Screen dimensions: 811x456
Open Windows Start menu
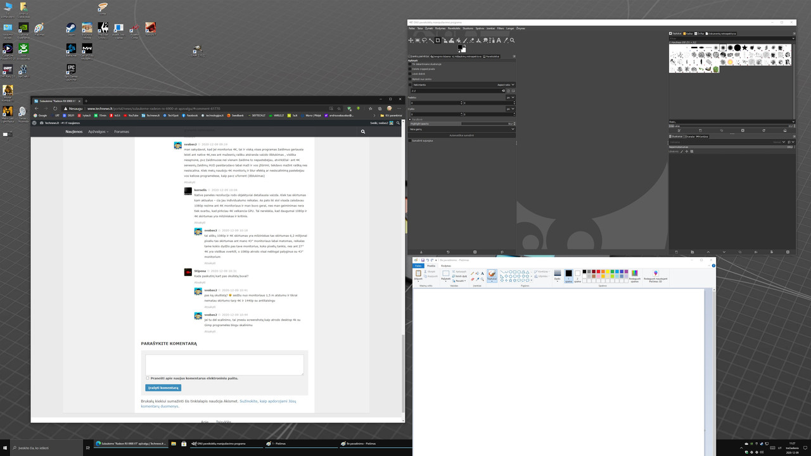(6, 448)
